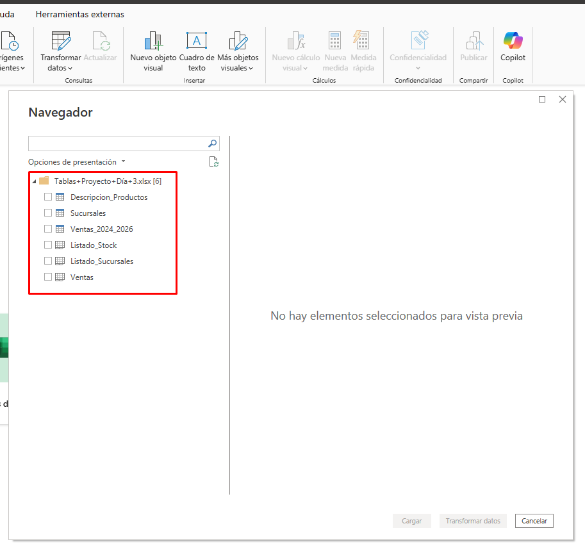Click the Transformar datos ribbon icon
Screen dimensions: 585x558
61,42
